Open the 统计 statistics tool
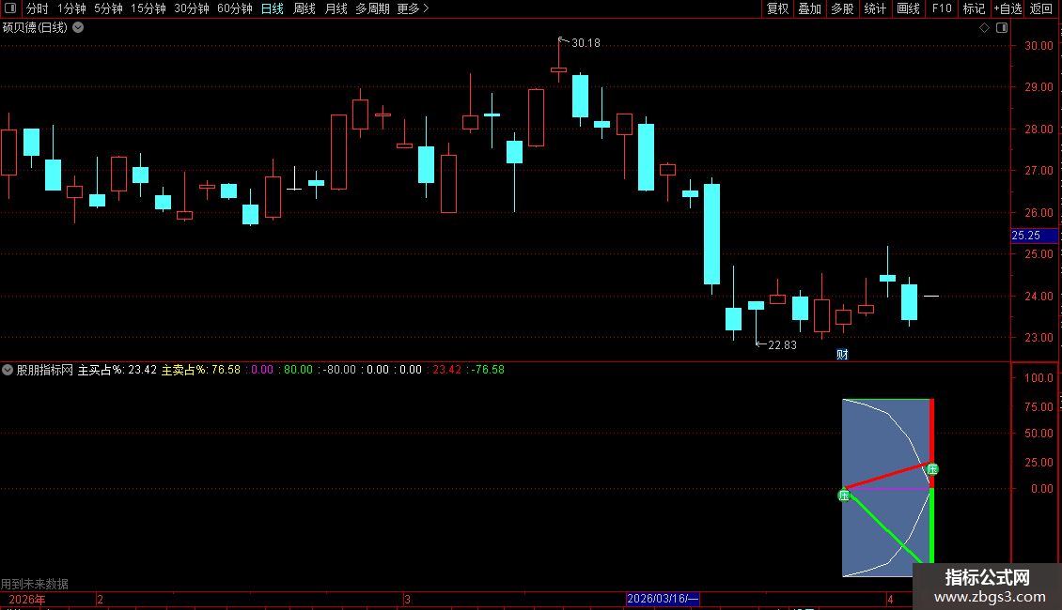The image size is (1062, 610). 875,8
